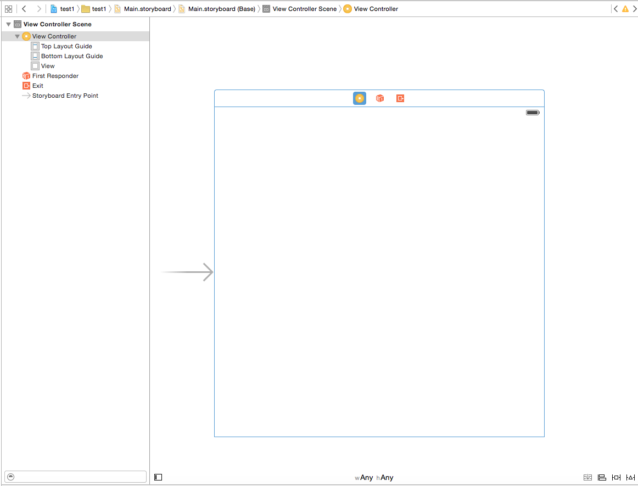Collapse the View Controller Scene disclosure triangle
The width and height of the screenshot is (638, 486).
click(x=8, y=24)
